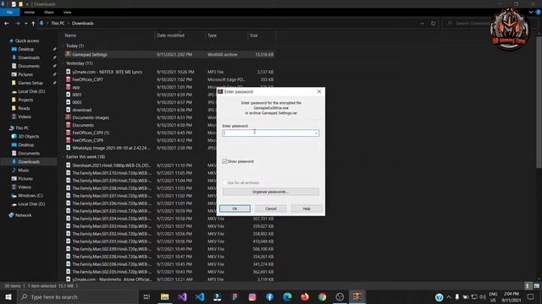Image resolution: width=542 pixels, height=304 pixels.
Task: Open Visual Studio Code from the taskbar
Action: click(x=200, y=296)
